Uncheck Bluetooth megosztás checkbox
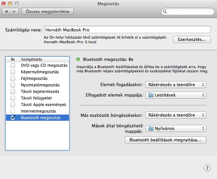Viewport: 217px width, 179px height. coord(13,117)
